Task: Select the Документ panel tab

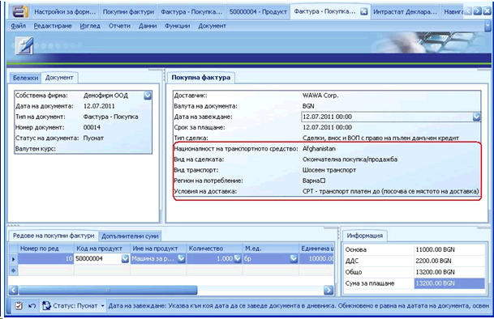Action: tap(59, 78)
